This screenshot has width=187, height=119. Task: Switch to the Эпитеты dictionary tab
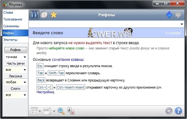[10, 40]
